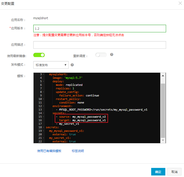The width and height of the screenshot is (184, 177).
Task: Open 标签说明 link
Action: tap(78, 151)
